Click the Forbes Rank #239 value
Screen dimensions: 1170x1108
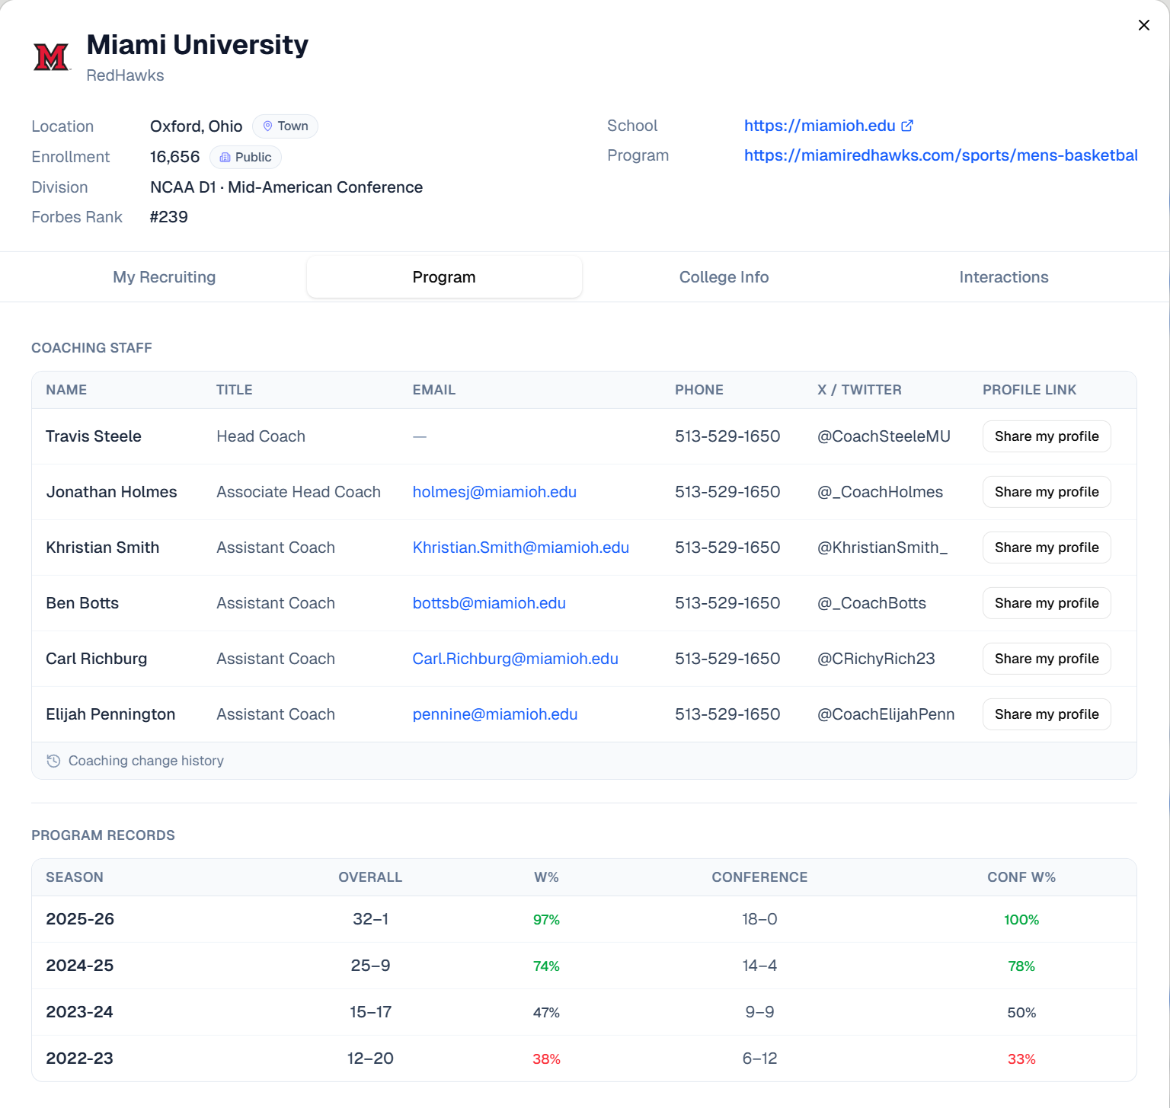point(169,217)
